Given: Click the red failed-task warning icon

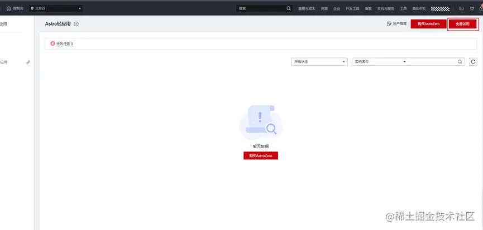Looking at the screenshot, I should pos(52,43).
